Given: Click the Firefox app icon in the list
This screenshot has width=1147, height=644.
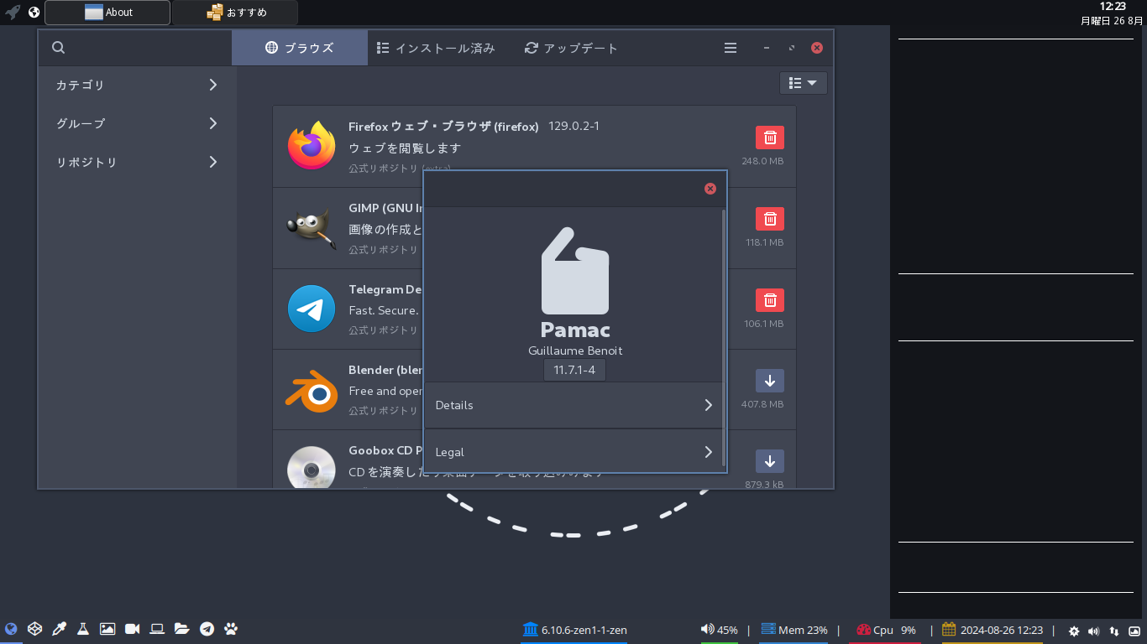Looking at the screenshot, I should (x=312, y=146).
